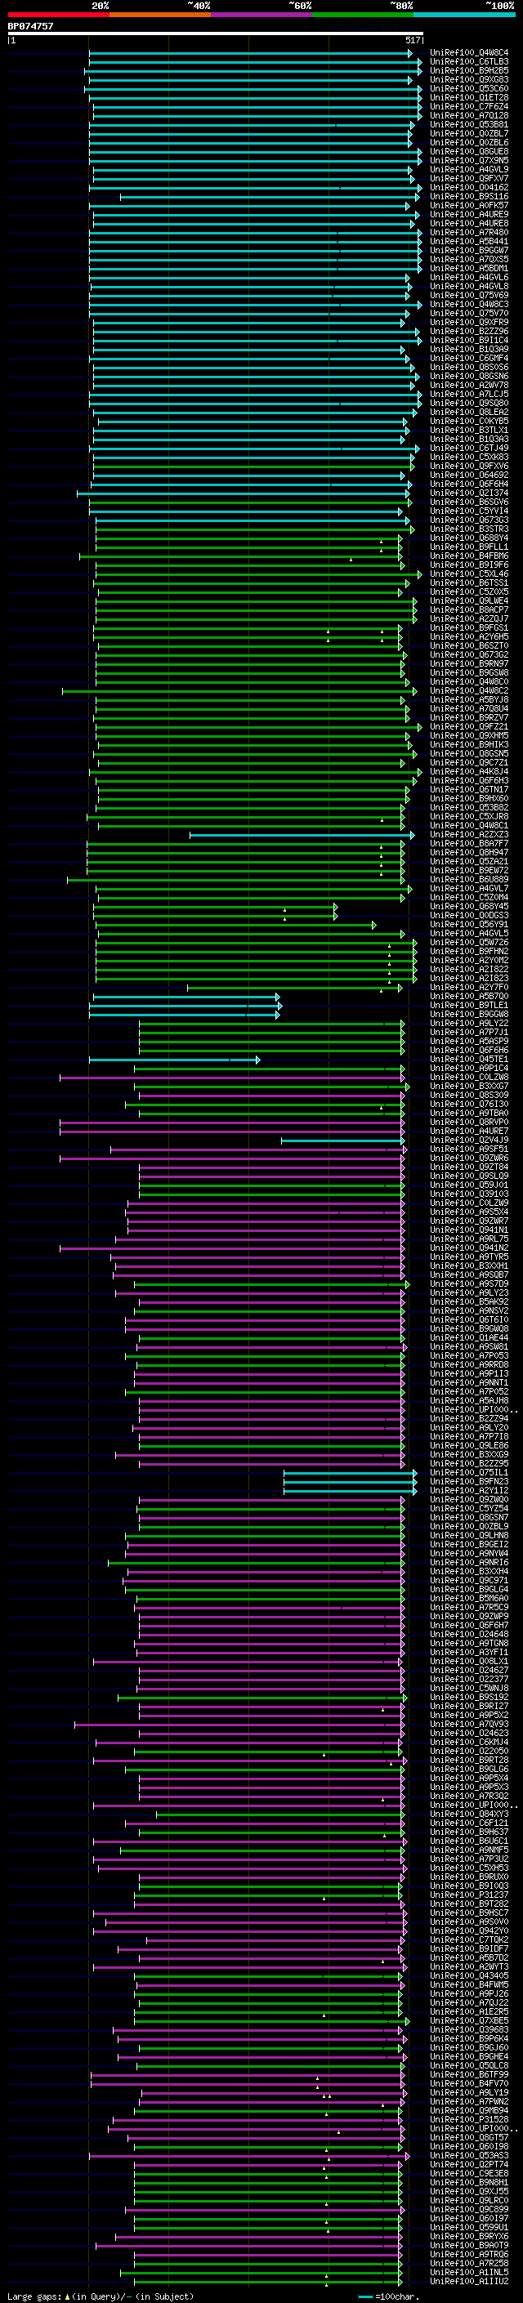Select hit label UniRef100_P31237

pos(469,1895)
